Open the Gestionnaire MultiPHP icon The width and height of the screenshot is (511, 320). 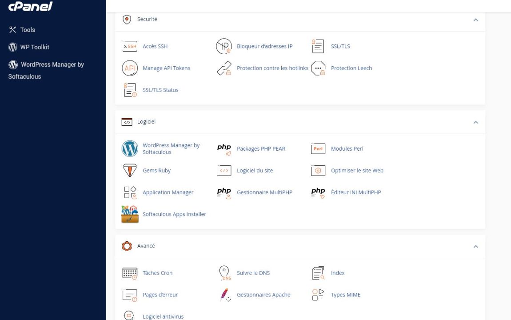tap(224, 193)
